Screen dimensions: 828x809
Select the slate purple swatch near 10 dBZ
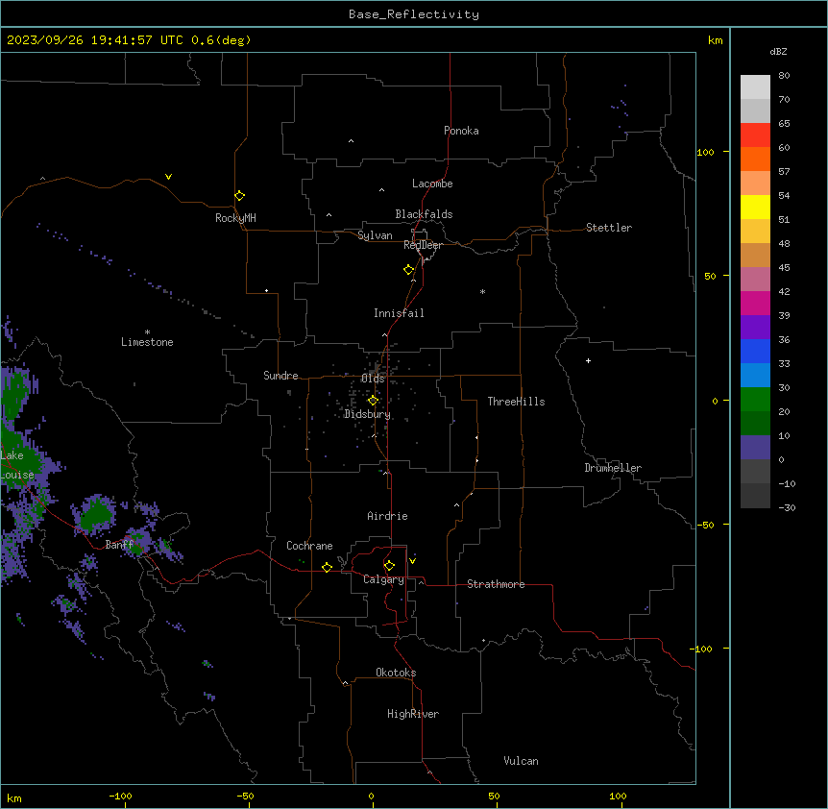click(755, 448)
